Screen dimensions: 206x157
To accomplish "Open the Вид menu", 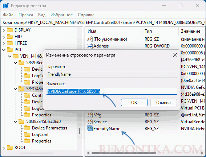I will 42,15.
